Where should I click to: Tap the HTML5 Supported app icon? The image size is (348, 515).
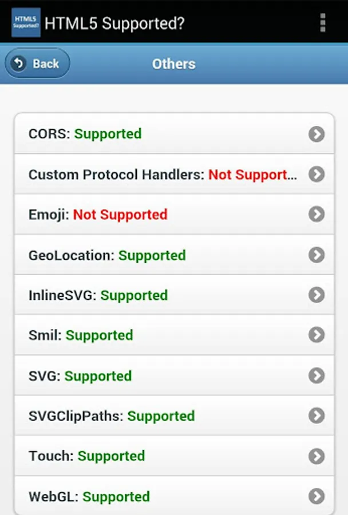(x=26, y=22)
